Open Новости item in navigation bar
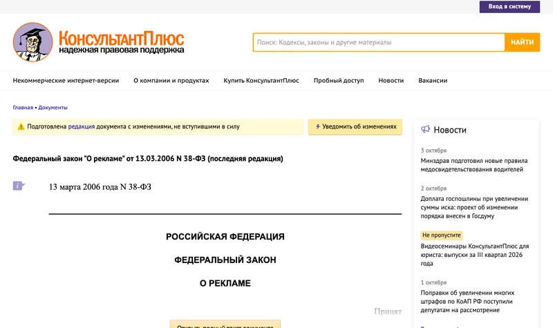The height and width of the screenshot is (328, 553). [391, 80]
